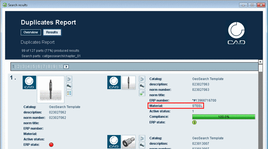Open the large preview thumbnail of part 023027062
The image size is (268, 149).
point(51,89)
